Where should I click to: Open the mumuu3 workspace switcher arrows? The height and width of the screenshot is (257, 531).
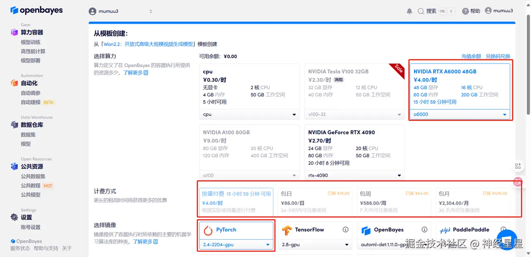[x=151, y=11]
